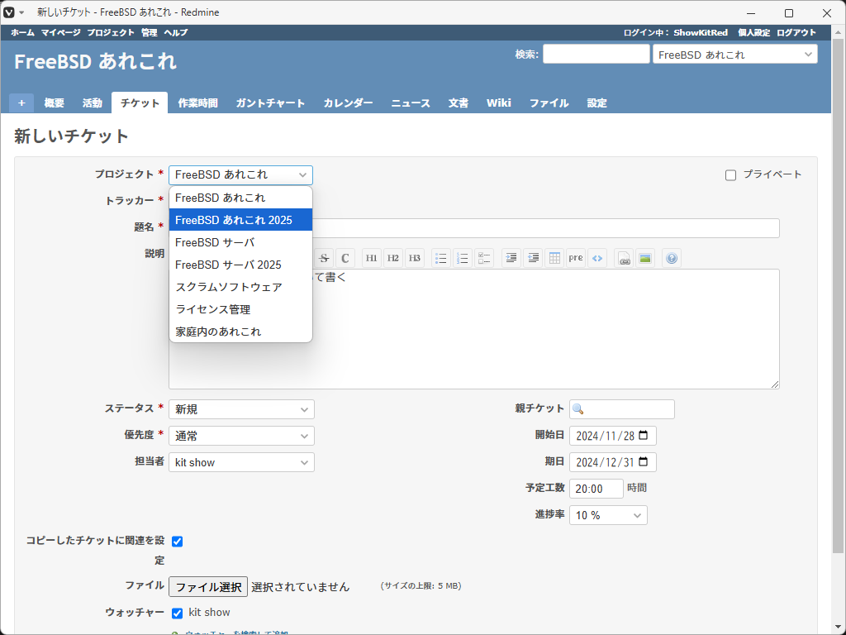
Task: Insert a numbered list
Action: (x=463, y=258)
